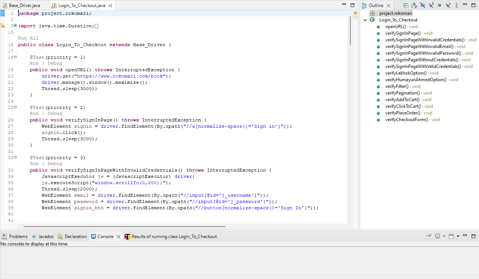Select the green circle icon for openURL method

378,26
